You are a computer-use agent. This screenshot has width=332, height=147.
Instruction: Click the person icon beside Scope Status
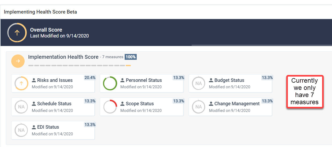click(123, 104)
